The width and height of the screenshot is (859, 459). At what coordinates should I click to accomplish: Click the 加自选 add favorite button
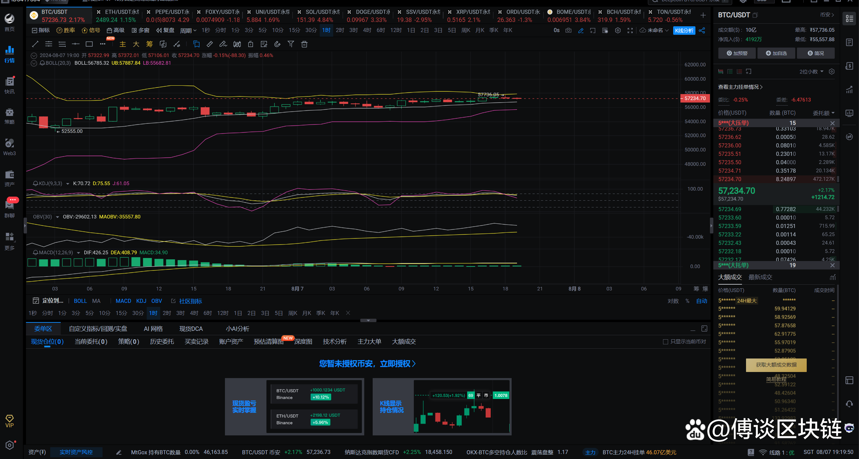(x=776, y=53)
